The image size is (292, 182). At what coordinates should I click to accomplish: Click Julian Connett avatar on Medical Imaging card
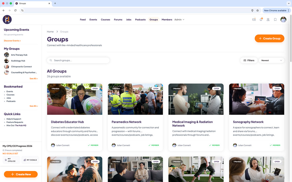pyautogui.click(x=174, y=145)
